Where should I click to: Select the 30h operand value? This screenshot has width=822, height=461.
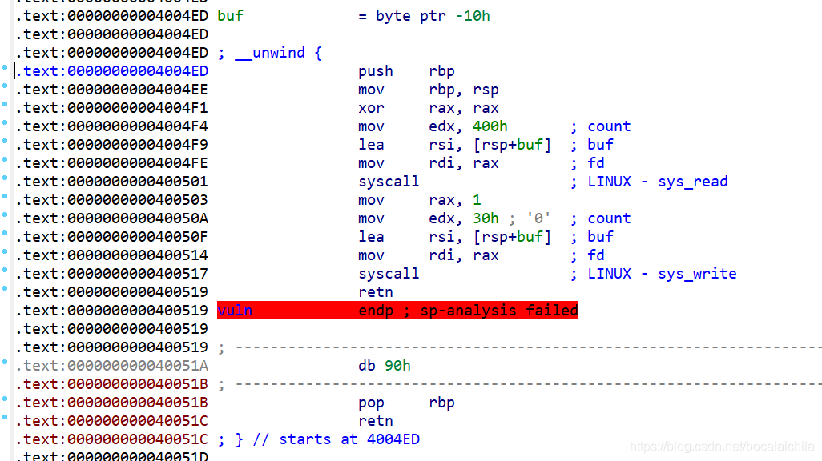(x=486, y=218)
